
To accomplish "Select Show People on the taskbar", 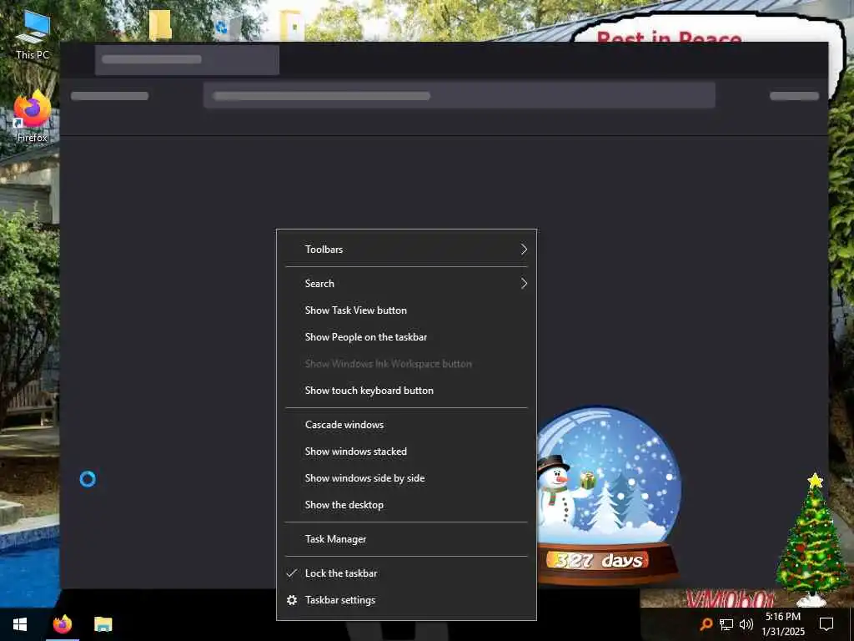I will point(406,337).
